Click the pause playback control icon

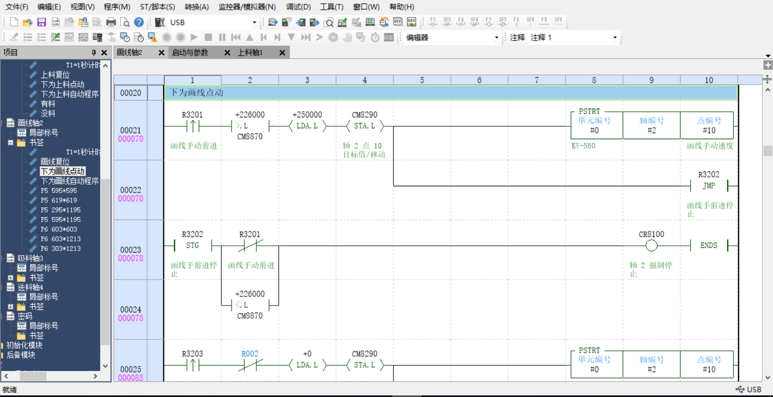point(222,37)
